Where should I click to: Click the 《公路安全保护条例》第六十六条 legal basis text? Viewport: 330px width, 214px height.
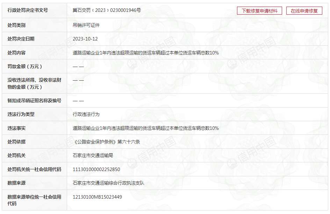click(x=106, y=142)
